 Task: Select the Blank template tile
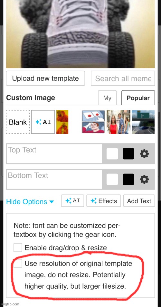pyautogui.click(x=18, y=122)
